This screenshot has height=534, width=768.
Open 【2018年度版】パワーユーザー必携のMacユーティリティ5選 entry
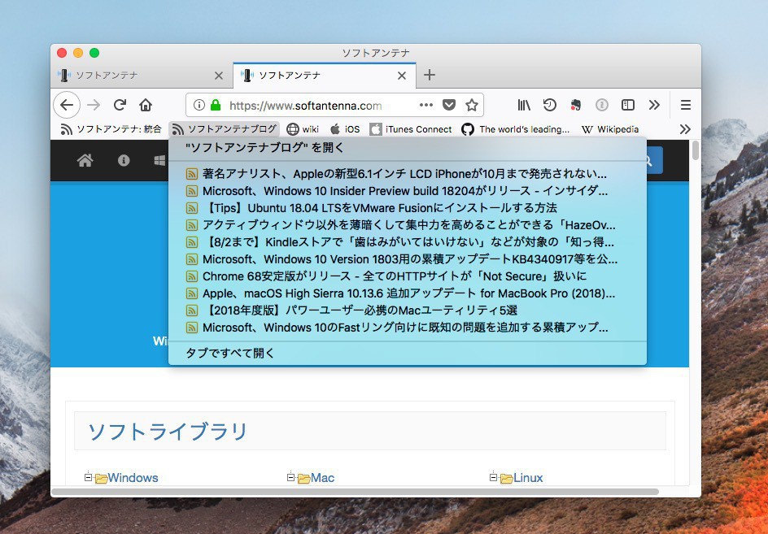pyautogui.click(x=408, y=310)
